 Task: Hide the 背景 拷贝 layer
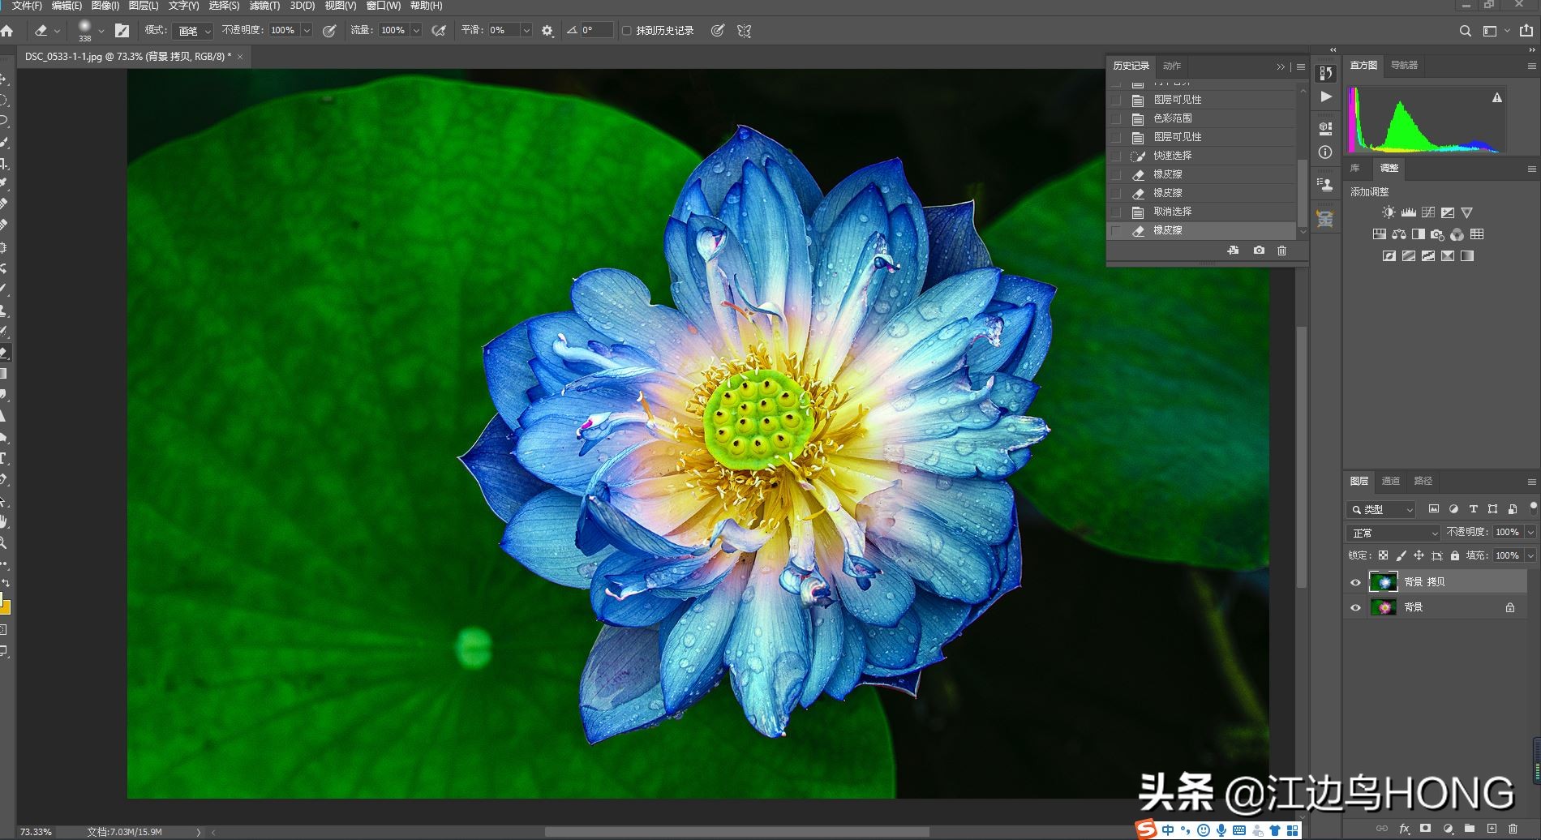coord(1355,581)
